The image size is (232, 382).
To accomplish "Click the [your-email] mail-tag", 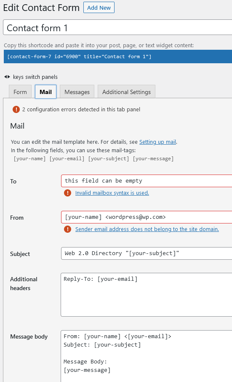I will pos(67,159).
